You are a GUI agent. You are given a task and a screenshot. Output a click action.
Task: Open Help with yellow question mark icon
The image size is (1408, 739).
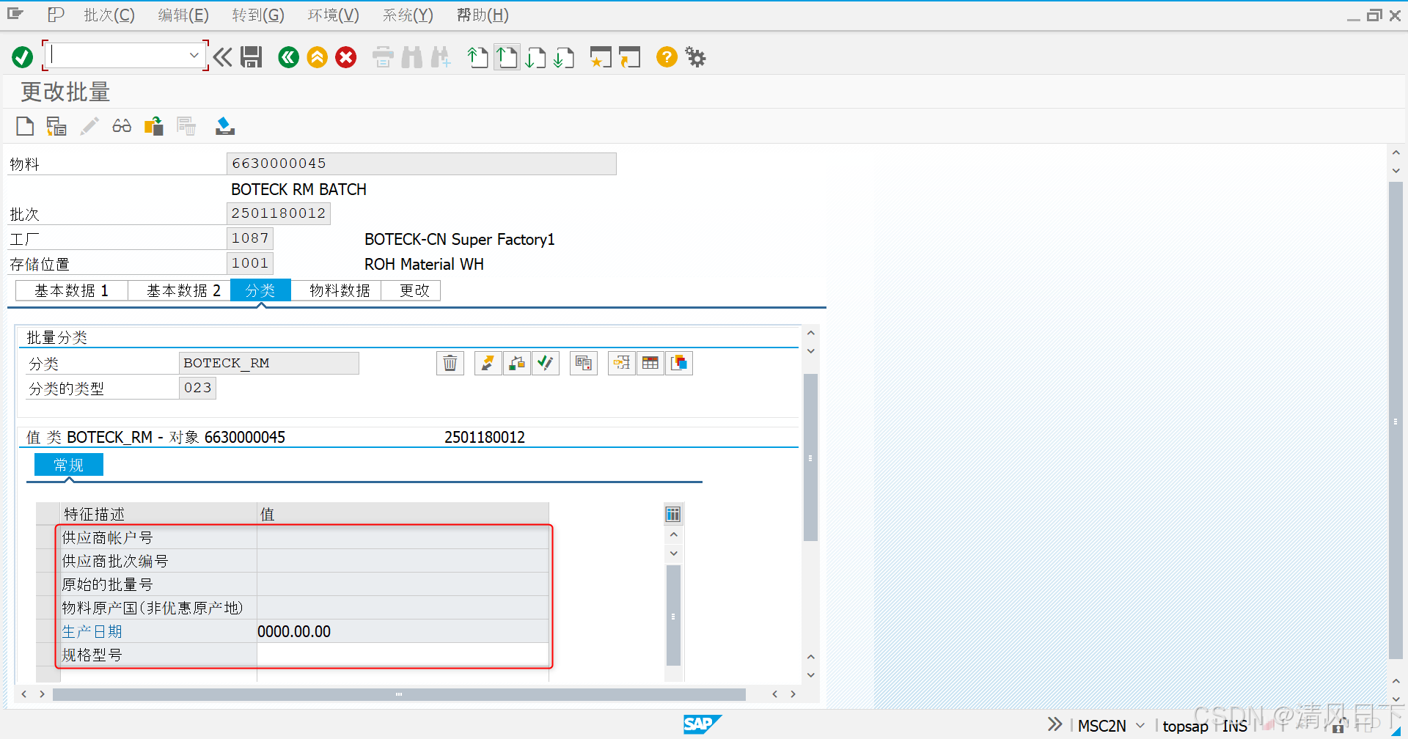pyautogui.click(x=667, y=56)
